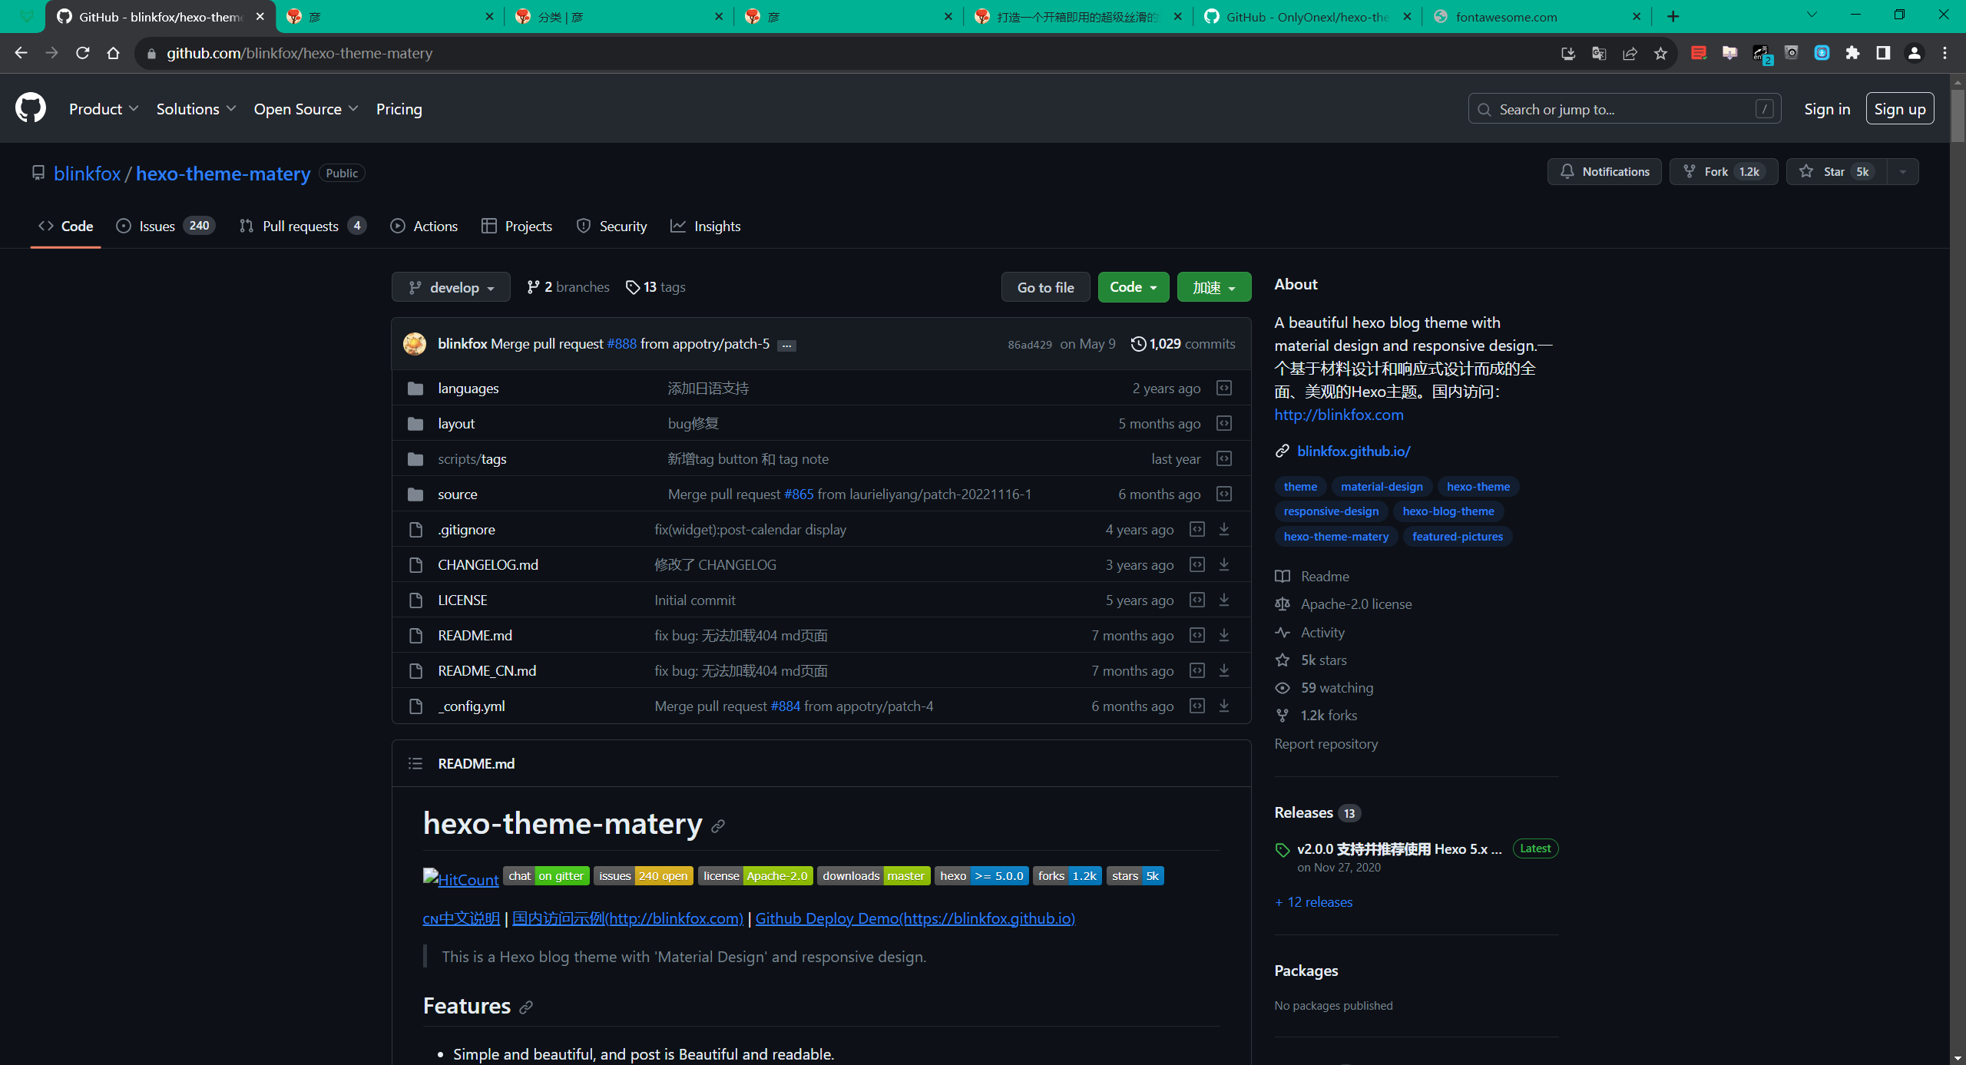Image resolution: width=1966 pixels, height=1065 pixels.
Task: Reload the page with the refresh icon
Action: [83, 53]
